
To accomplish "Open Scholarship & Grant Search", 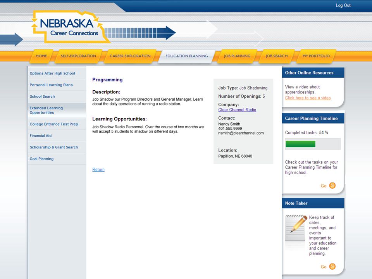I will (x=57, y=147).
